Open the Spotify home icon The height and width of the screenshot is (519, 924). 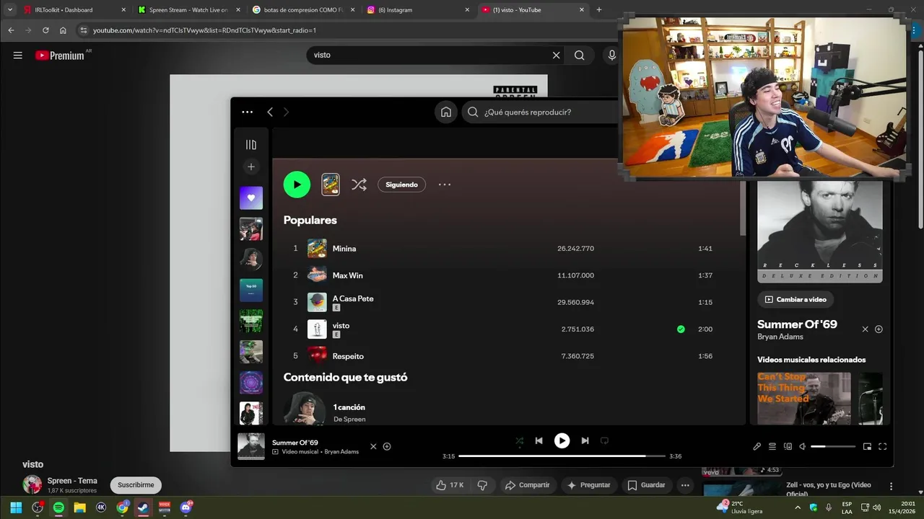pos(446,112)
